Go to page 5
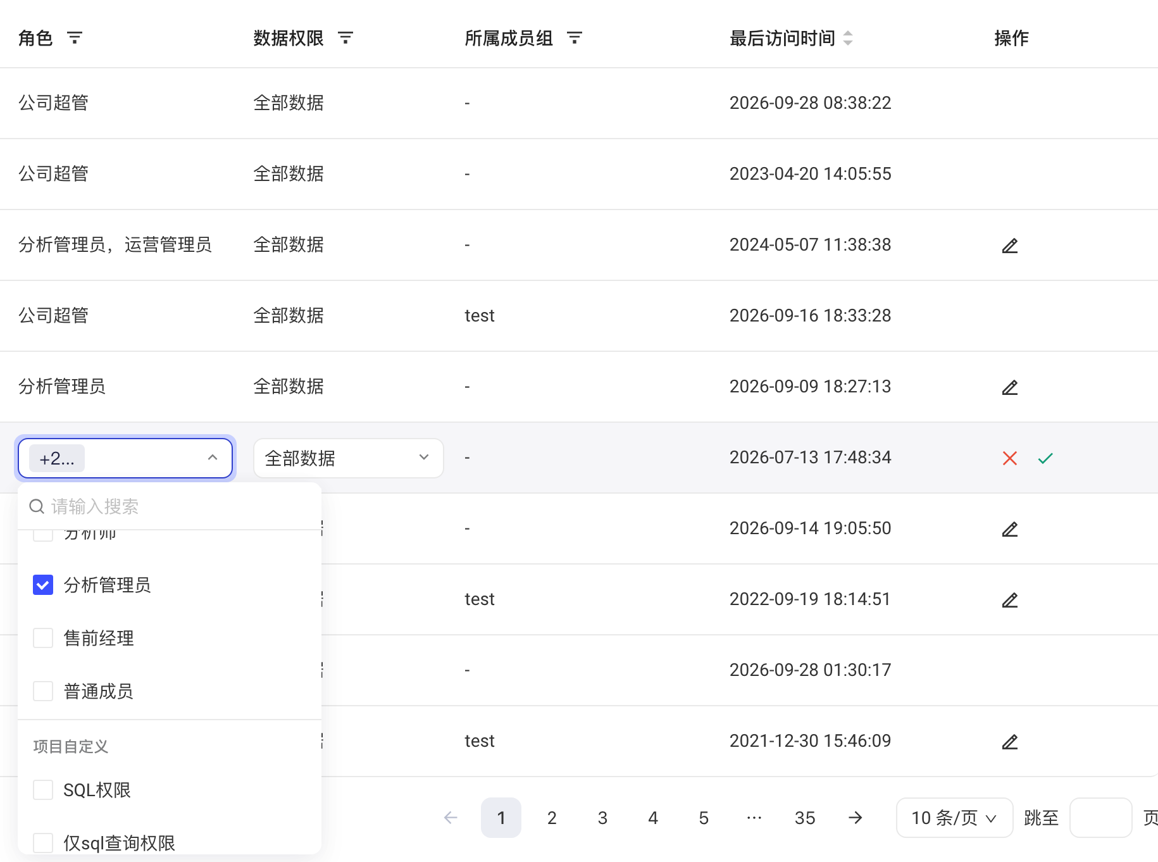This screenshot has height=862, width=1158. point(704,818)
